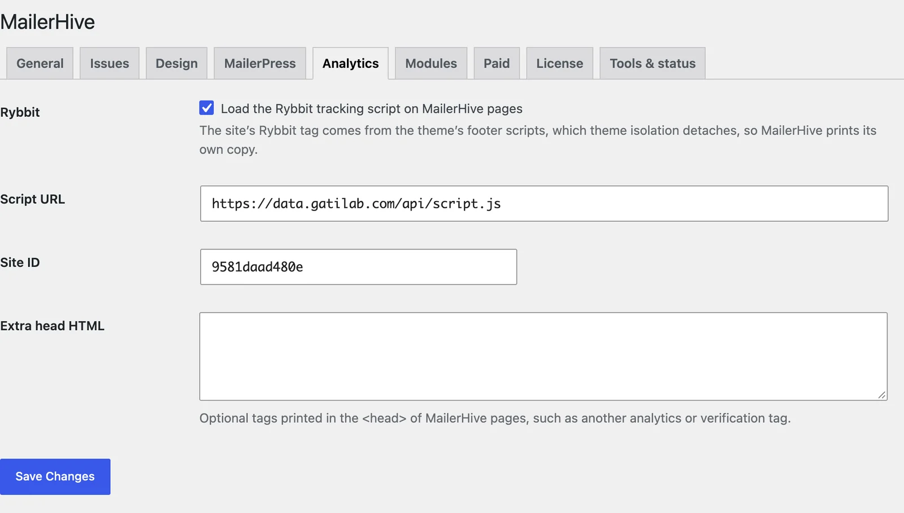Switch to the Paid tab
The height and width of the screenshot is (513, 904).
click(497, 63)
